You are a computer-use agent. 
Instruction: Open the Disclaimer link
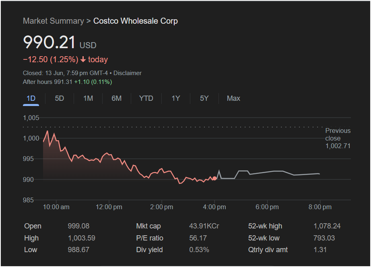point(128,73)
